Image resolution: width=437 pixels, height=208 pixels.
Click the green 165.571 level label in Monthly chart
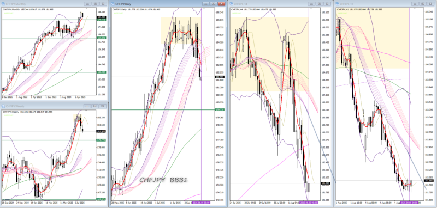click(101, 38)
